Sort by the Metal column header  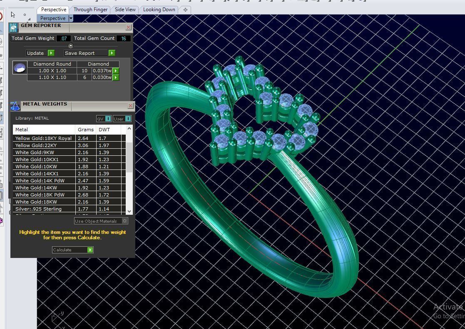44,130
